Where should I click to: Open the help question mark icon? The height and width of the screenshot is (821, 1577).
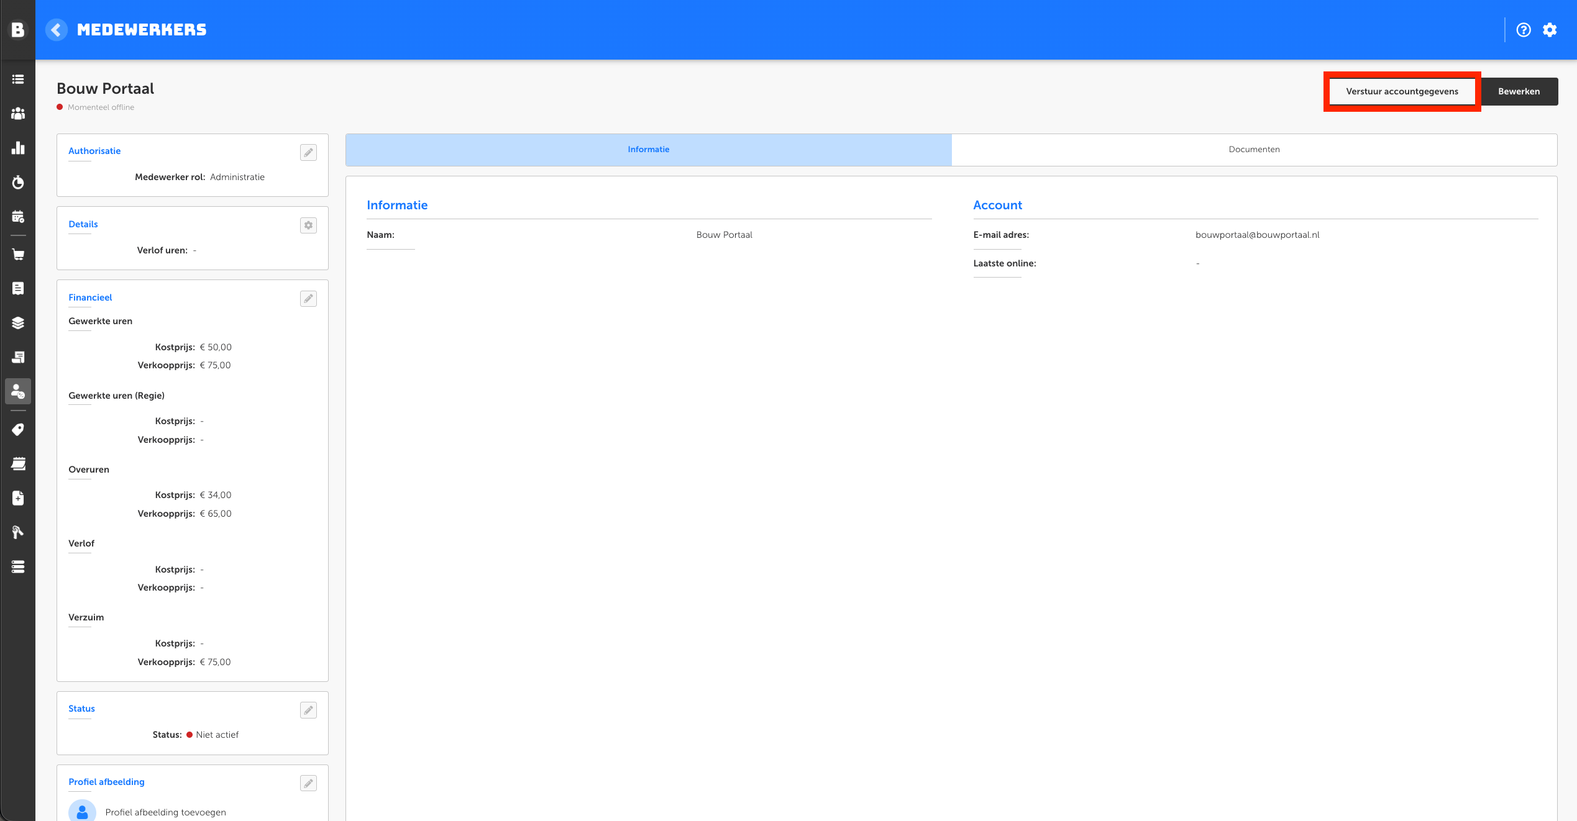point(1523,30)
